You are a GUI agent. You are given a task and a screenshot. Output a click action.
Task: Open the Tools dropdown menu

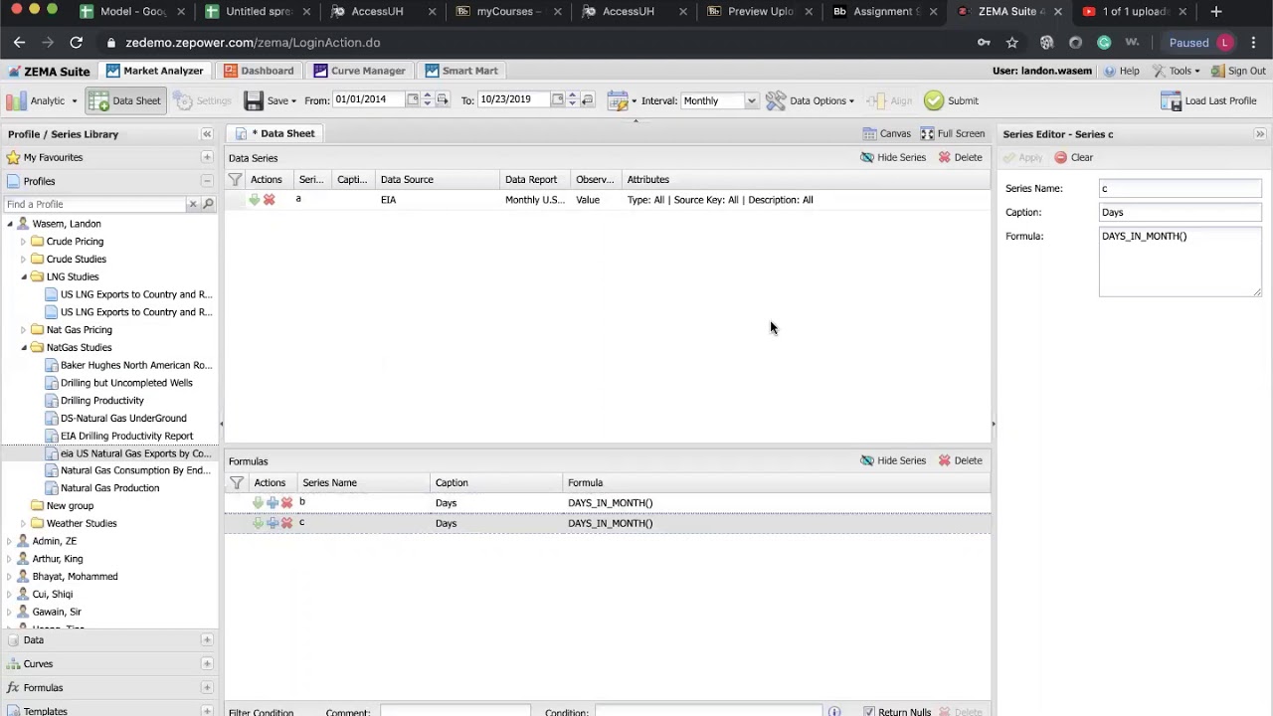click(1177, 71)
